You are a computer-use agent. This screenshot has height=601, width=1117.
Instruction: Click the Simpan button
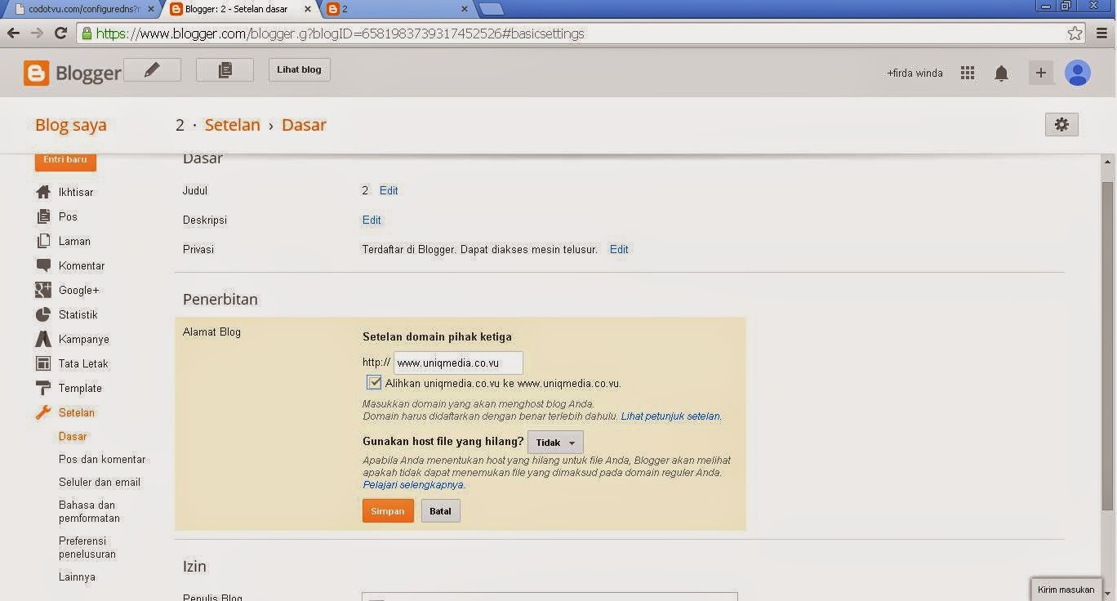pos(388,511)
